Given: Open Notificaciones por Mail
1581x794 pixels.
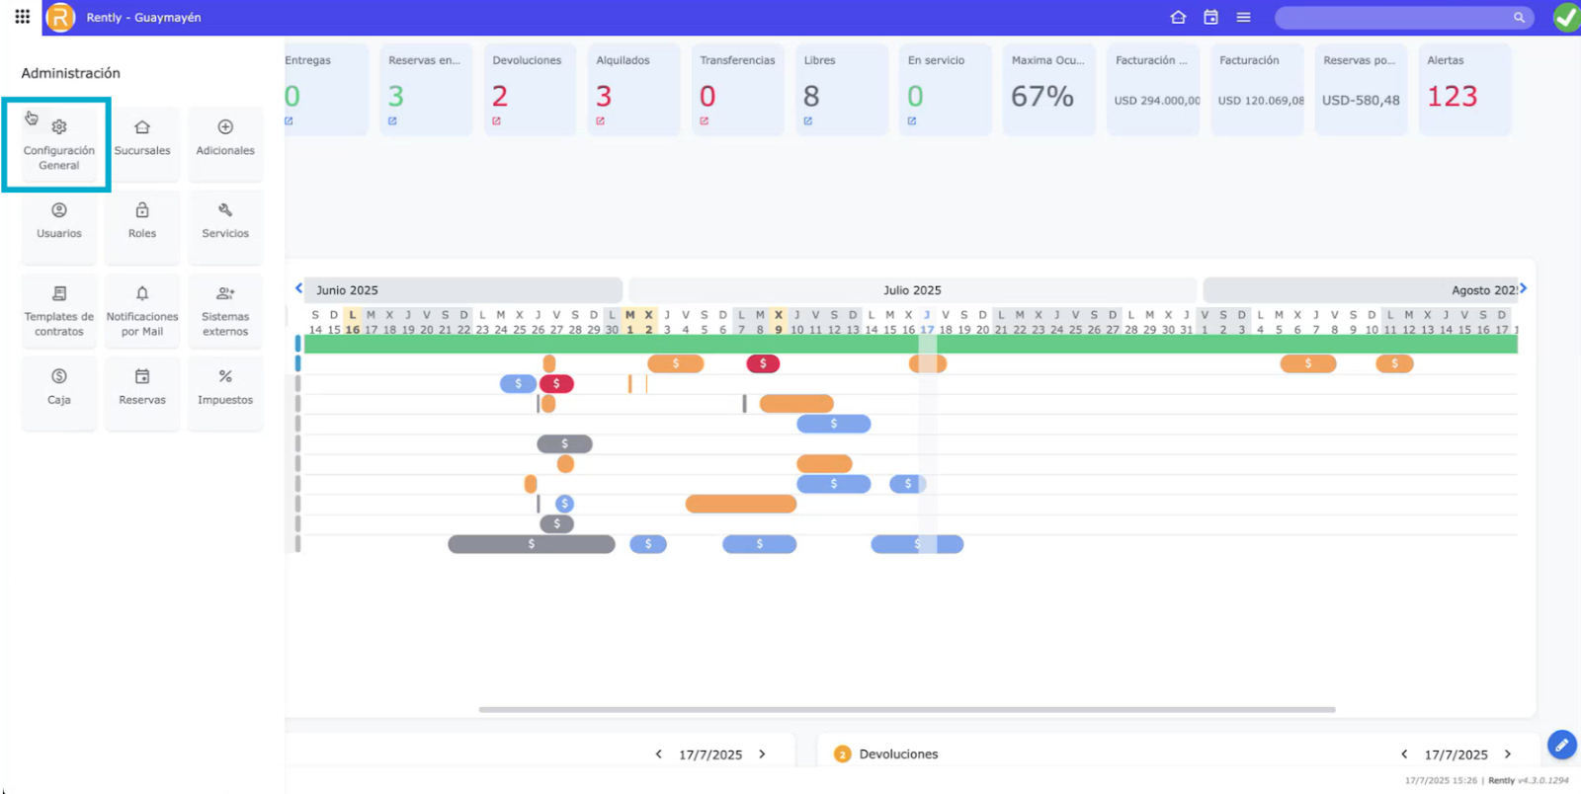Looking at the screenshot, I should [x=142, y=310].
